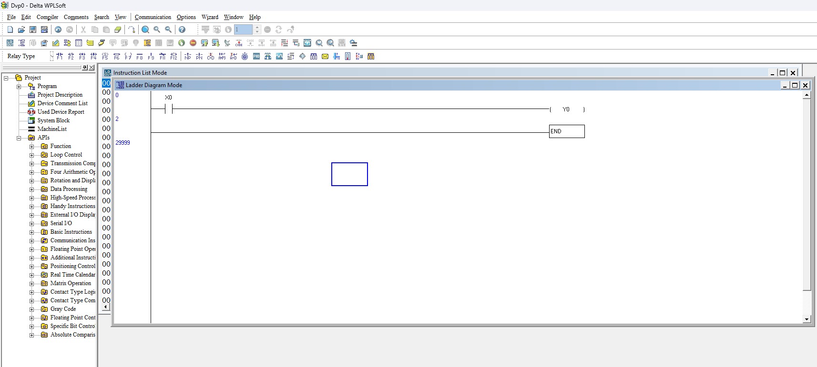Open the Options menu

click(x=186, y=17)
